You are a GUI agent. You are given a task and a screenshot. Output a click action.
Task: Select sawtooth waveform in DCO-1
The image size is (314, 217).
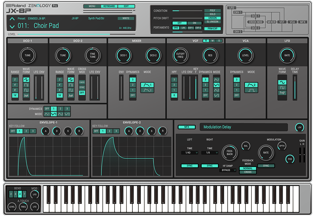pyautogui.click(x=26, y=80)
